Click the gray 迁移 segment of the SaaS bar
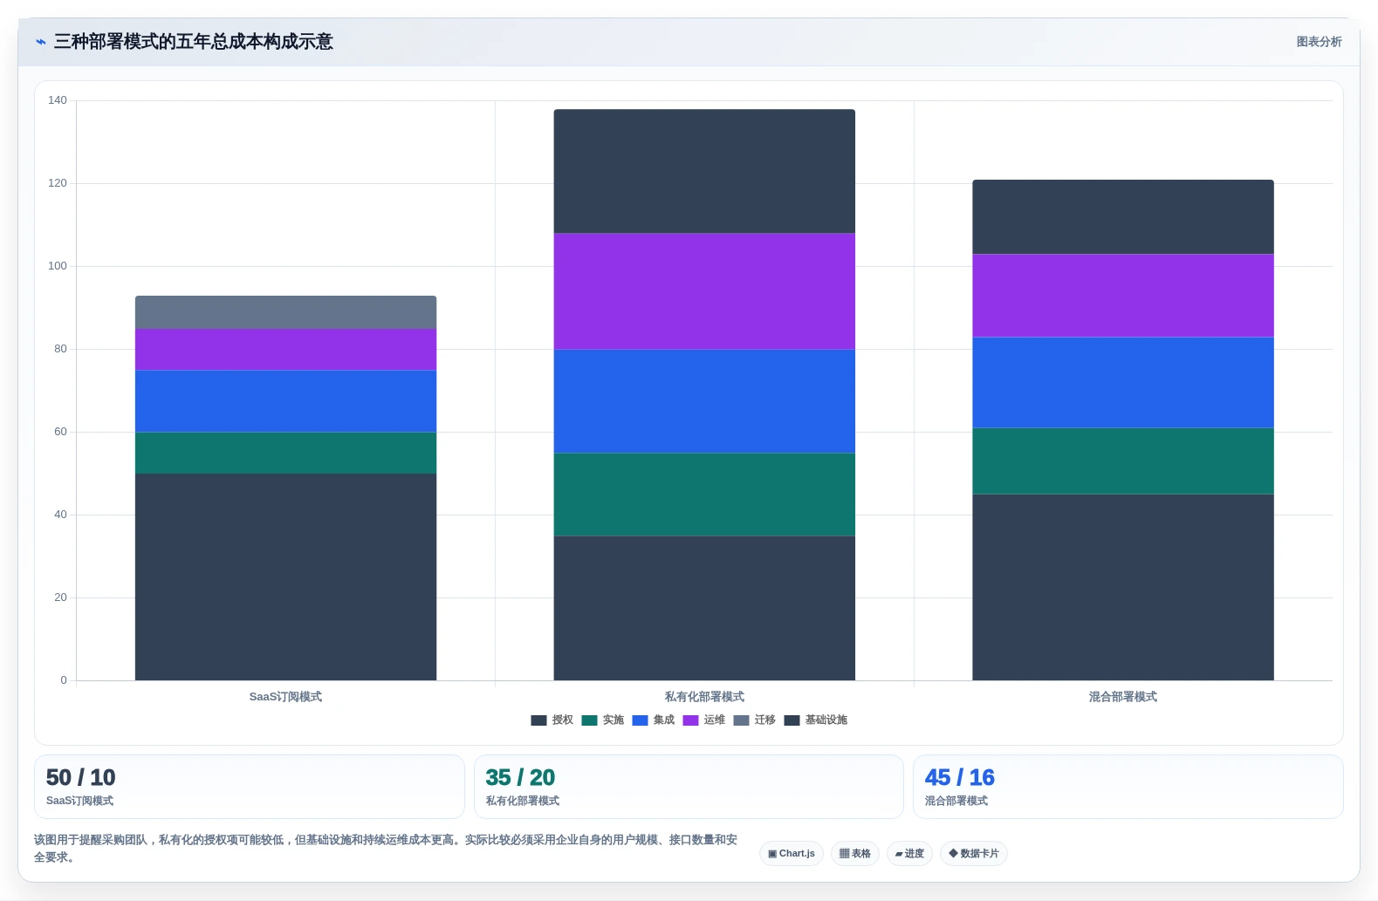Screen dimensions: 1378x901 coord(285,312)
